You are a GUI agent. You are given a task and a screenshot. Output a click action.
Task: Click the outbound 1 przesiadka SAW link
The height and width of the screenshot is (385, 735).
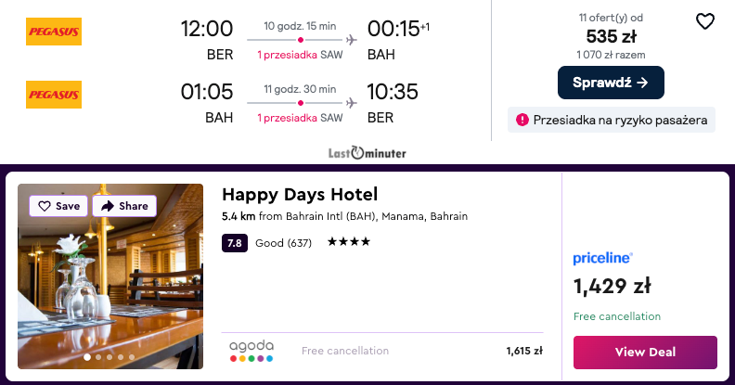coord(299,56)
